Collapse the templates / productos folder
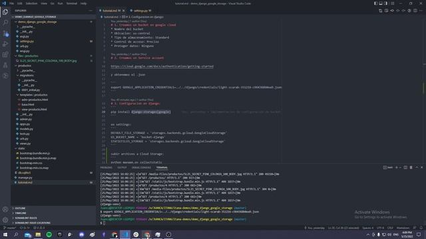Screen dimensions: 426x239 point(33,95)
